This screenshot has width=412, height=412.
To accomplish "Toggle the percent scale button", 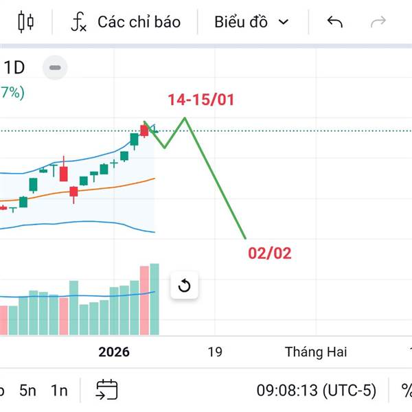I will [x=406, y=391].
